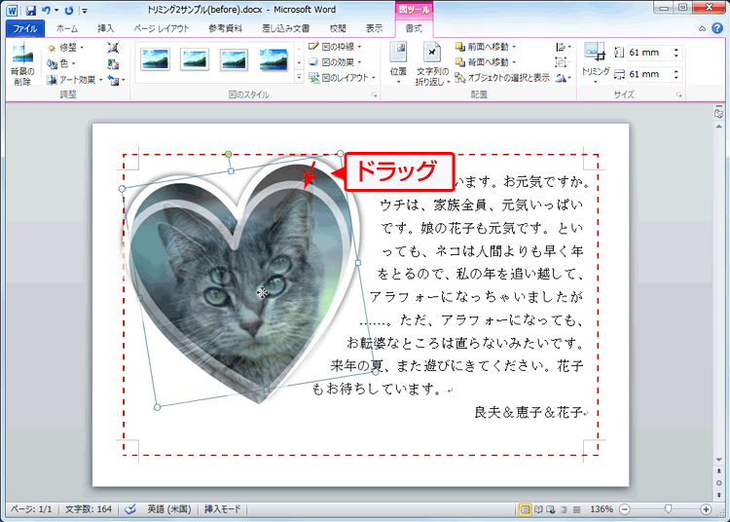
Task: Expand the picture styles gallery more arrow
Action: pyautogui.click(x=299, y=77)
